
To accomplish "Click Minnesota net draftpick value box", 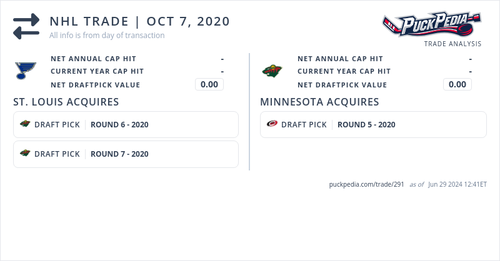I will pos(457,84).
